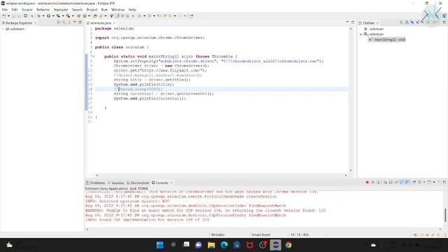Open a terminal from the toolbar icon
The image size is (448, 252).
coord(25,16)
